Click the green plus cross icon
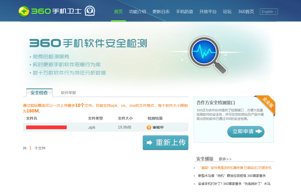 click(23, 11)
